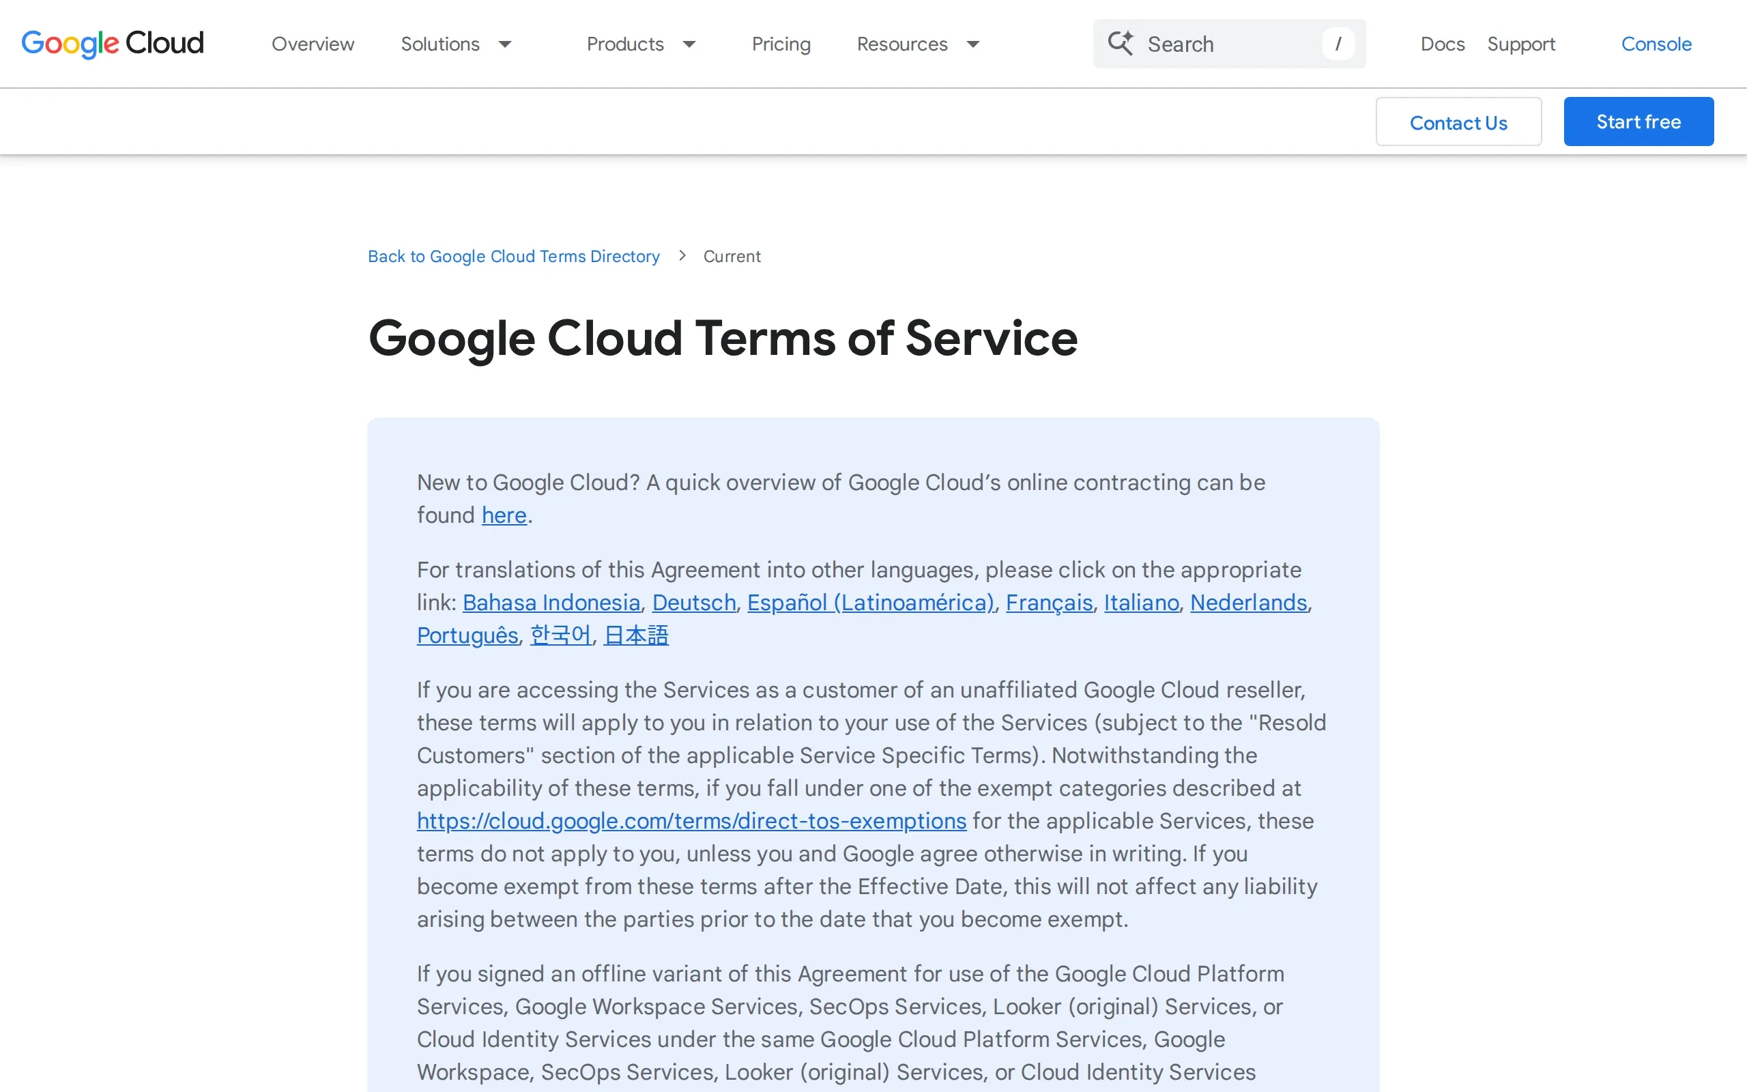Click the search sparkle magnifier icon
This screenshot has width=1747, height=1092.
click(1121, 43)
